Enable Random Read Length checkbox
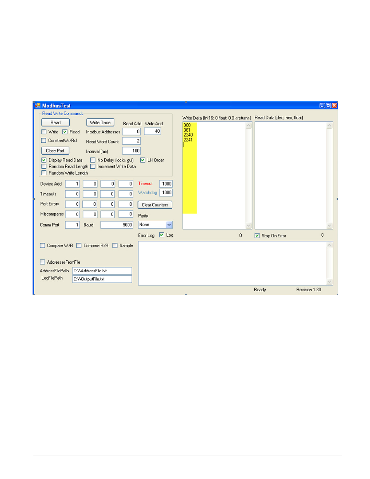The width and height of the screenshot is (370, 479). point(44,166)
